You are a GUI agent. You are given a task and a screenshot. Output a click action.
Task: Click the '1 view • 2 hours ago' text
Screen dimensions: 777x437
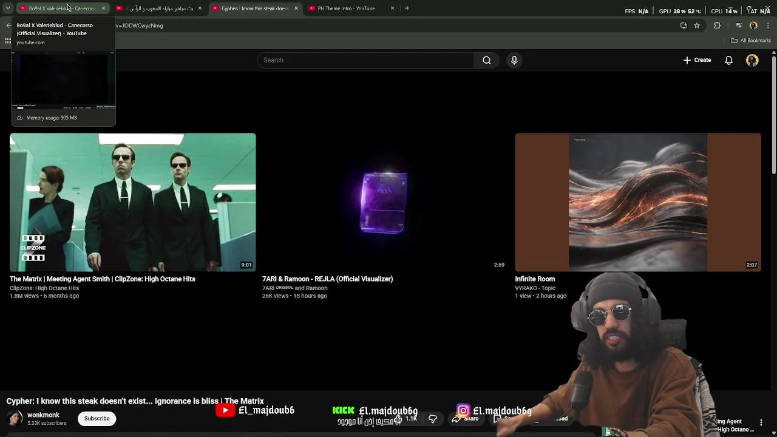(x=541, y=296)
